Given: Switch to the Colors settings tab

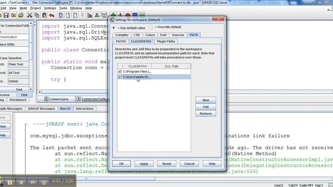Looking at the screenshot, I should point(150,35).
